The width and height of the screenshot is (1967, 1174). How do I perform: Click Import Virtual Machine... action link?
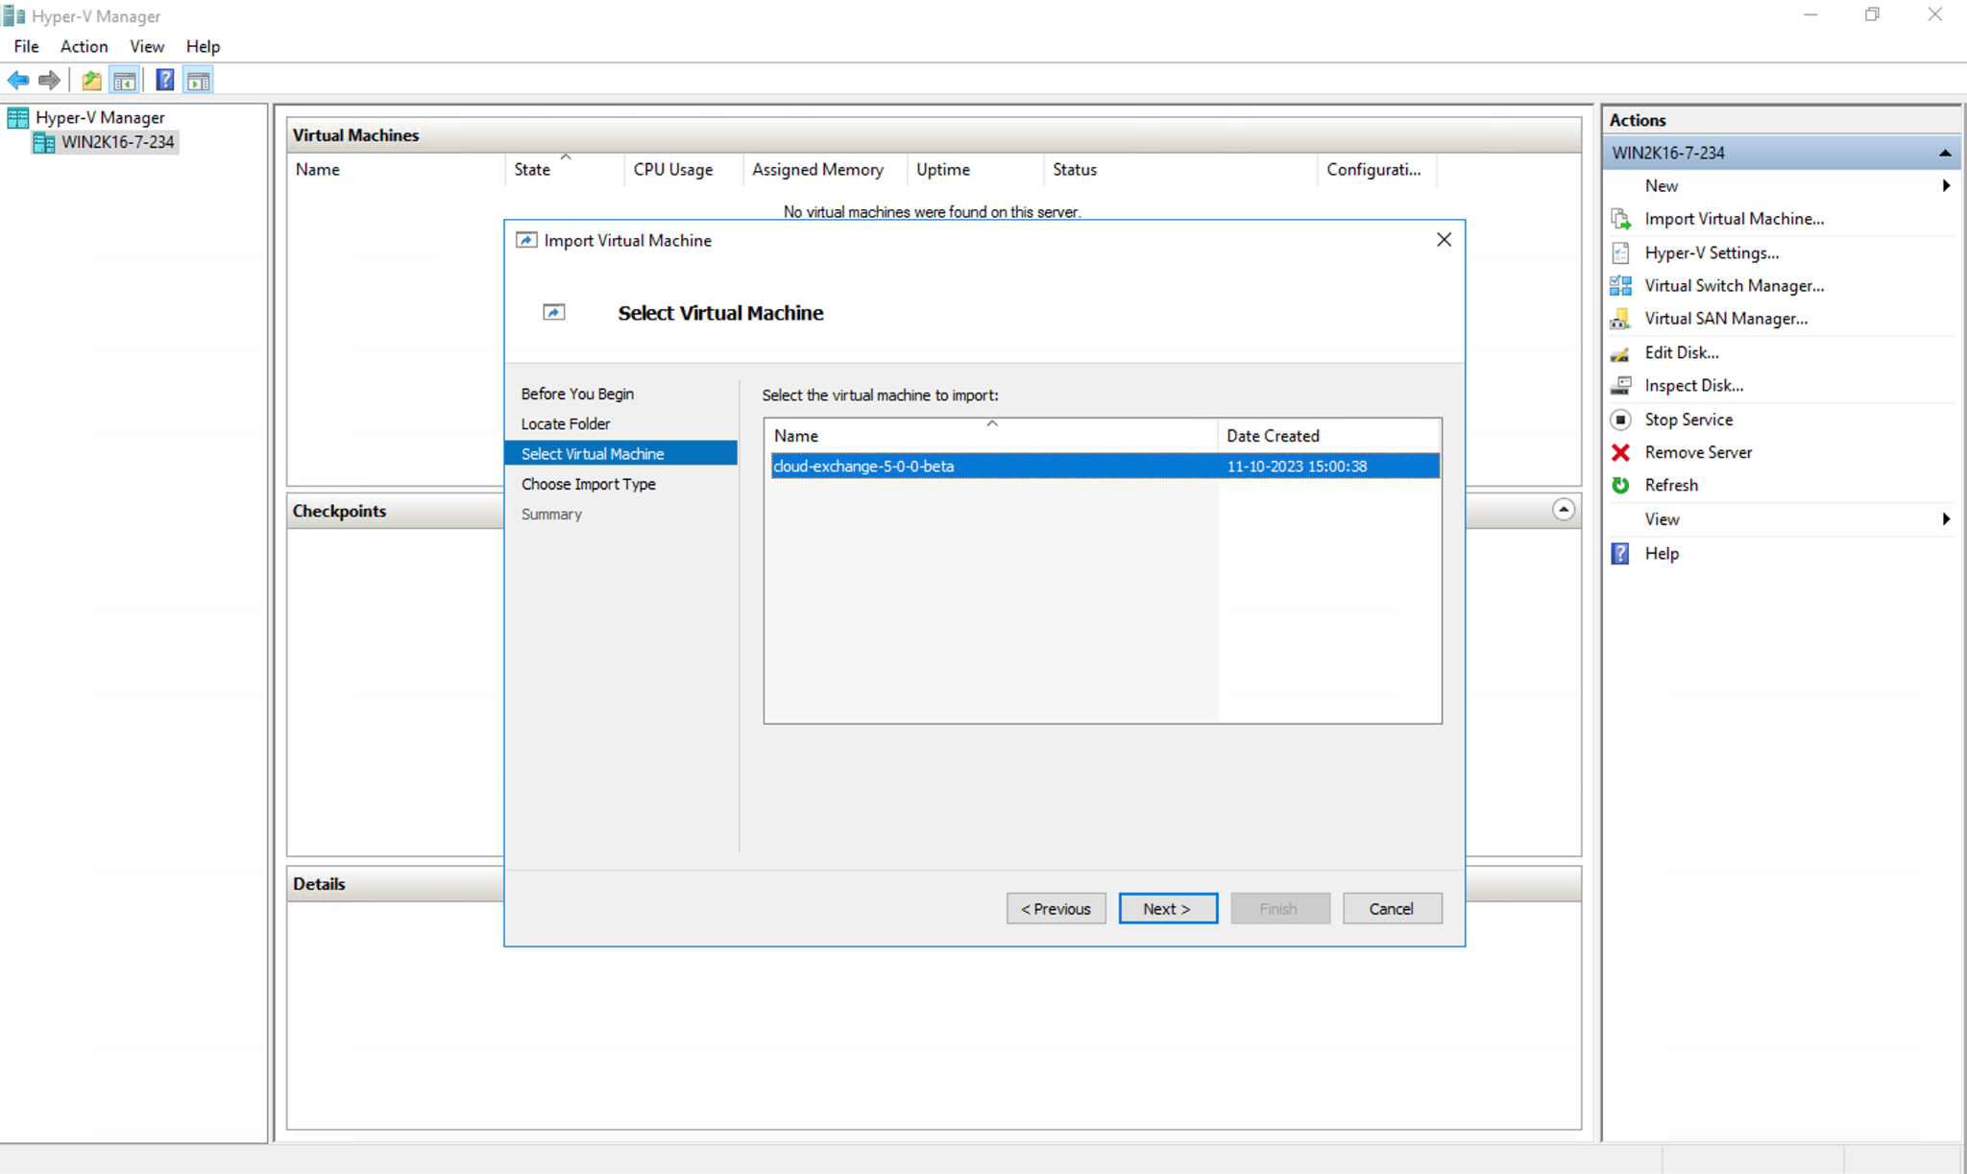pos(1734,219)
